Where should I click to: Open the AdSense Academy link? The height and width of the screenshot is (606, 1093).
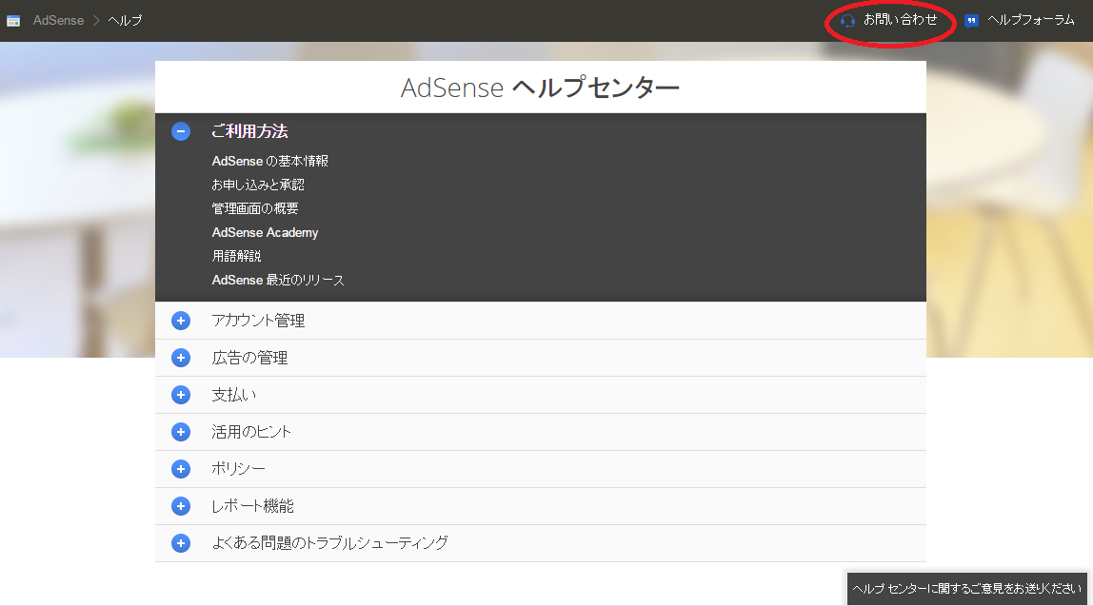[x=265, y=233]
